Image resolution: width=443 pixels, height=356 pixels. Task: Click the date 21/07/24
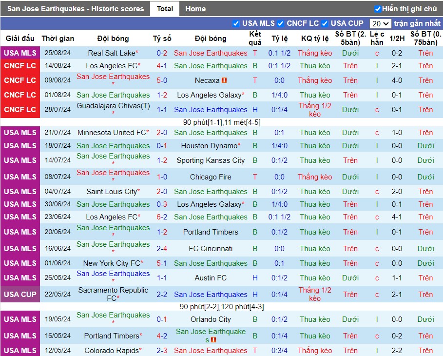[58, 132]
